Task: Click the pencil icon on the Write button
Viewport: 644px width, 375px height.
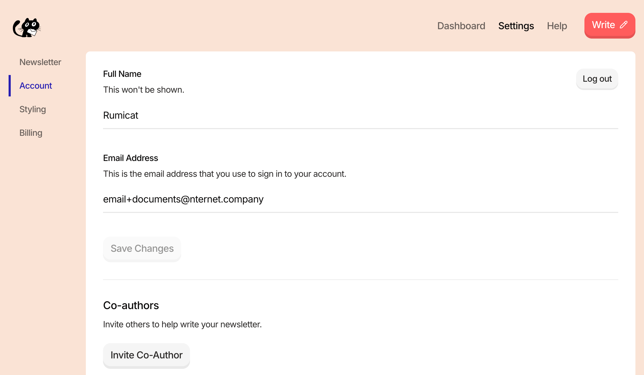Action: point(624,25)
